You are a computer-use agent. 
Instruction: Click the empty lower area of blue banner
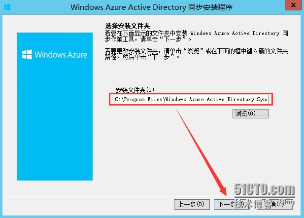(x=55, y=136)
